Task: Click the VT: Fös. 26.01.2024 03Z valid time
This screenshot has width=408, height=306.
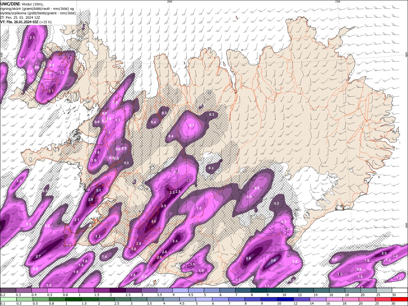Action: [26, 22]
